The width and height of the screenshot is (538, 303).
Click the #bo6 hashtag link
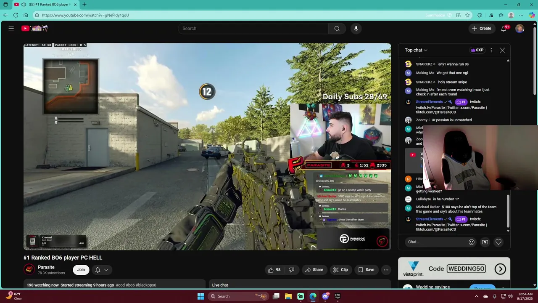(130, 285)
